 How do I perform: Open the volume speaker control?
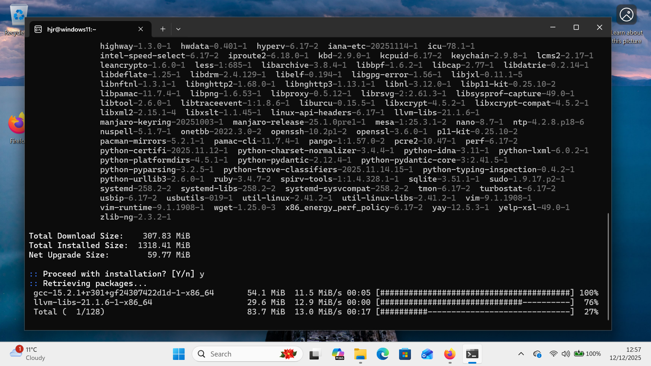pos(566,354)
